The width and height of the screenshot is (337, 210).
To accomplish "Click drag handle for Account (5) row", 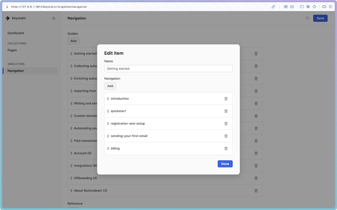I will click(71, 153).
